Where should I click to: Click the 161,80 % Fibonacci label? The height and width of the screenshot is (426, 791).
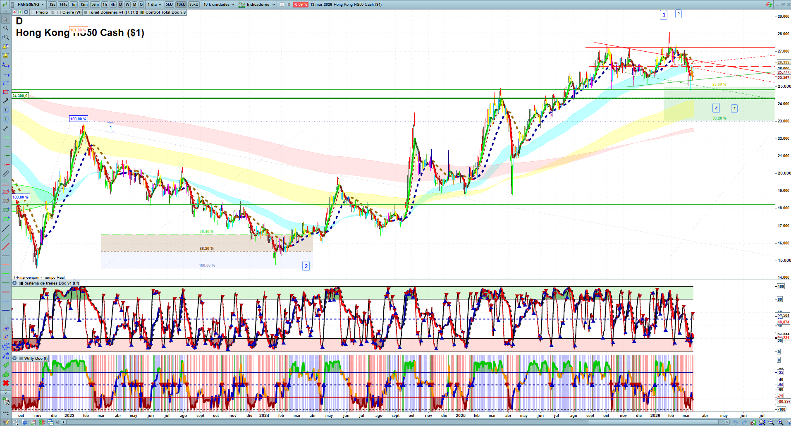(78, 30)
